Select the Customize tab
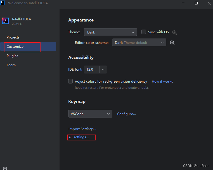 pos(28,47)
